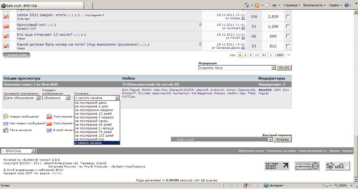This screenshot has height=189, width=358.
Task: Click the popup blocker status bar icon
Action: [x=246, y=185]
